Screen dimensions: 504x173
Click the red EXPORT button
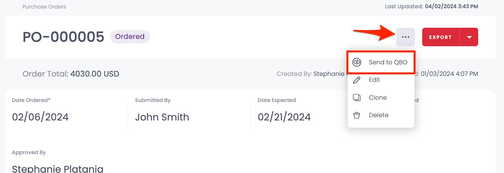click(440, 37)
